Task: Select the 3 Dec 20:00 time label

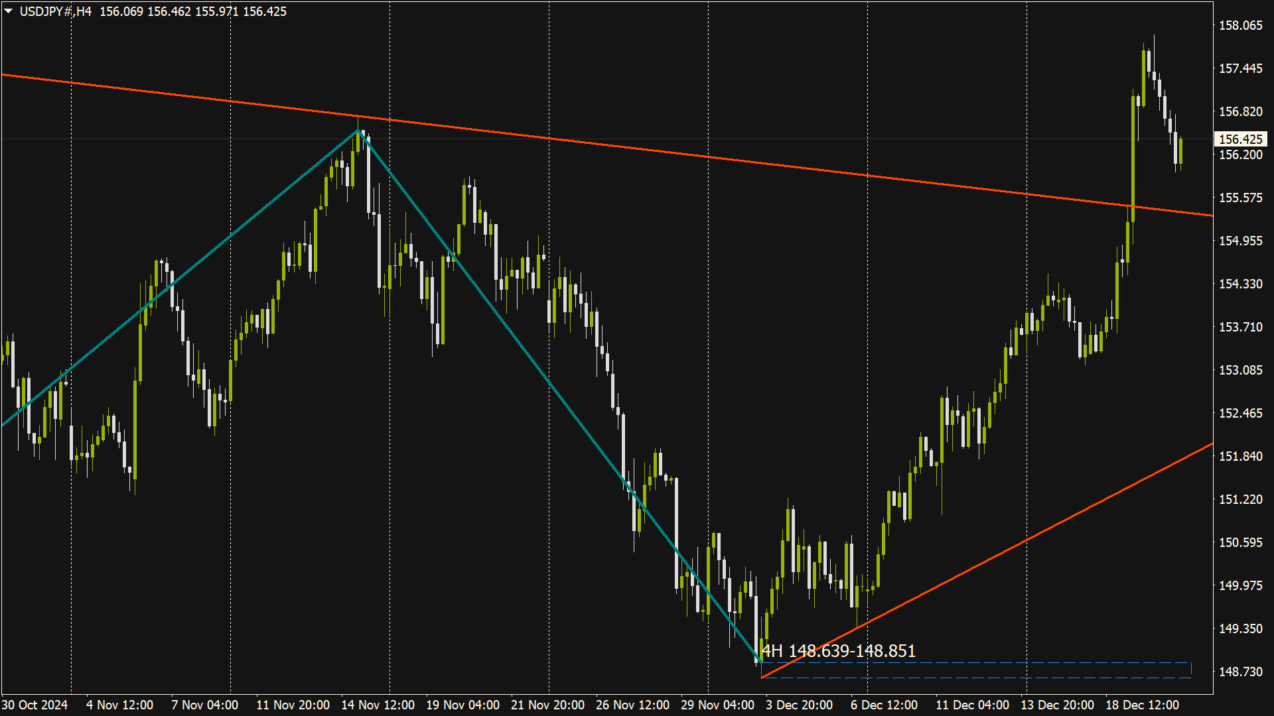Action: tap(800, 705)
